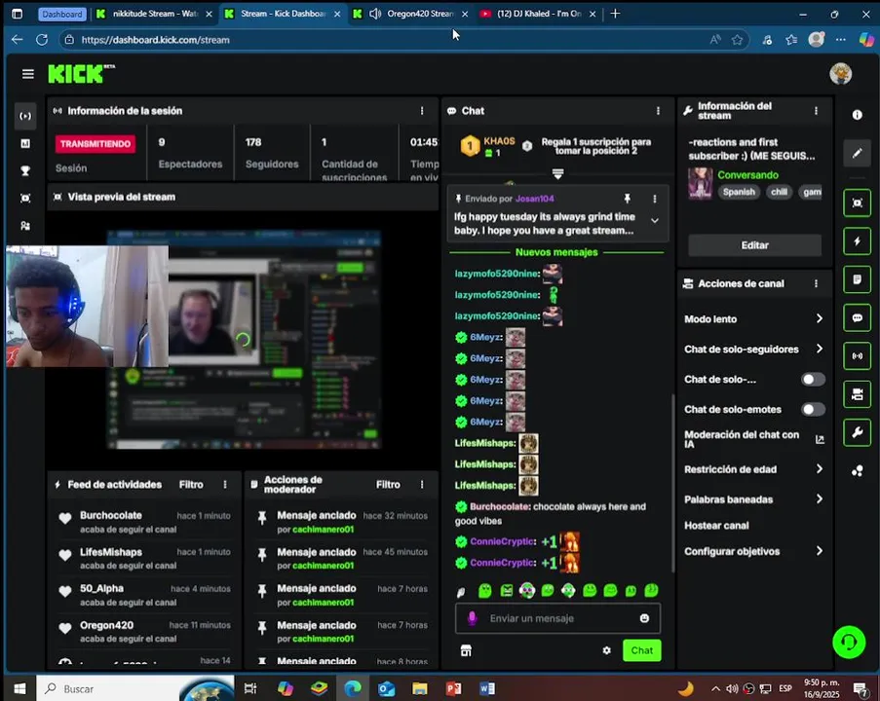Click Hostear canal option
Viewport: 880px width, 701px height.
(x=716, y=526)
